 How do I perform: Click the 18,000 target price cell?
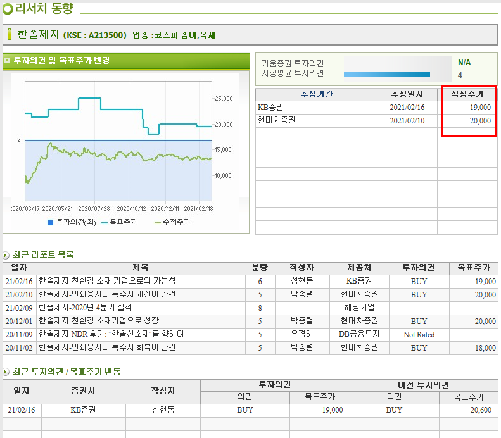485,348
